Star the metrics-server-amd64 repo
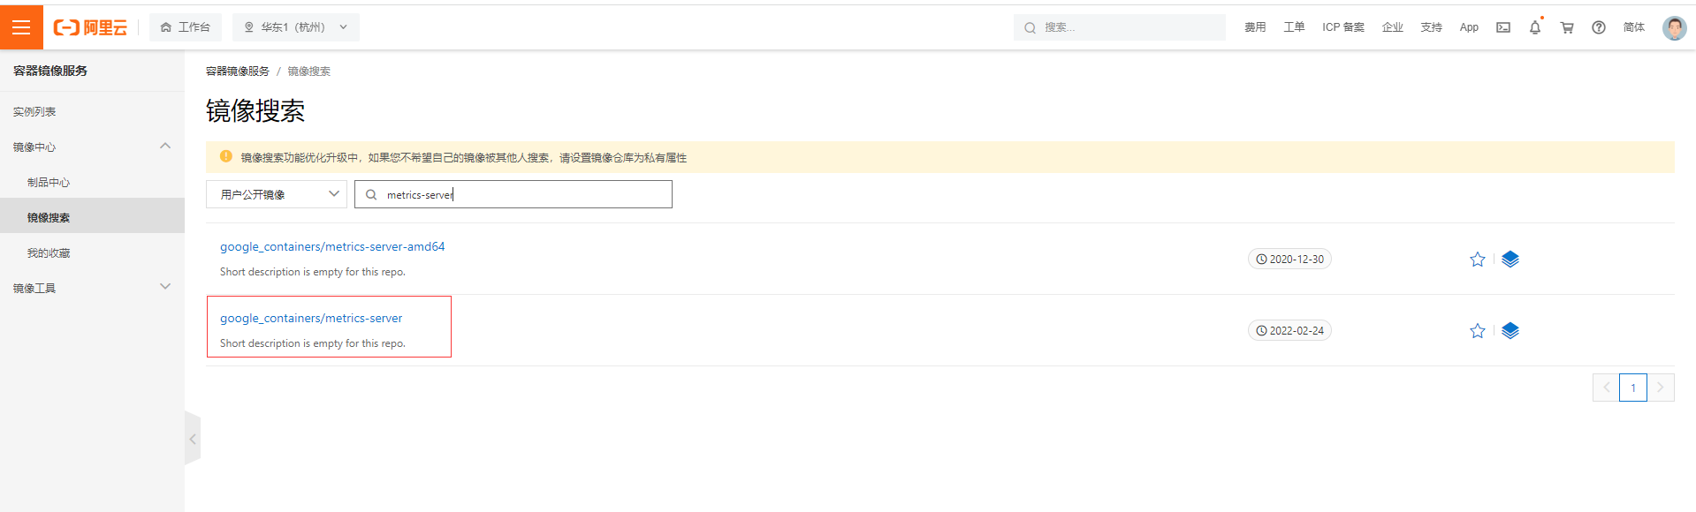Screen dimensions: 1696x512 (1477, 260)
